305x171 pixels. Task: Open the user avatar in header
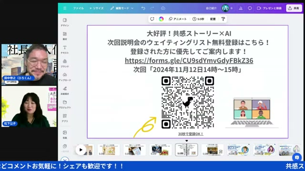point(225,8)
